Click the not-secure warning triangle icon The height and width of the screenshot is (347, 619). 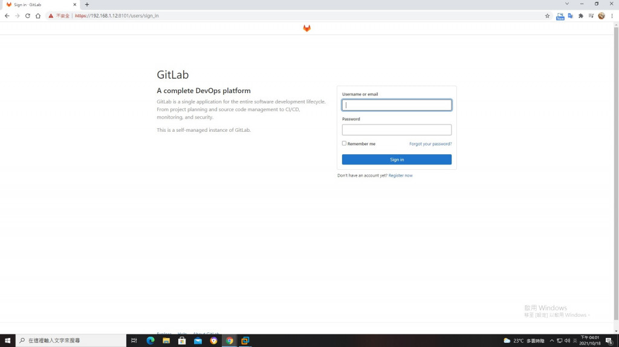(51, 16)
